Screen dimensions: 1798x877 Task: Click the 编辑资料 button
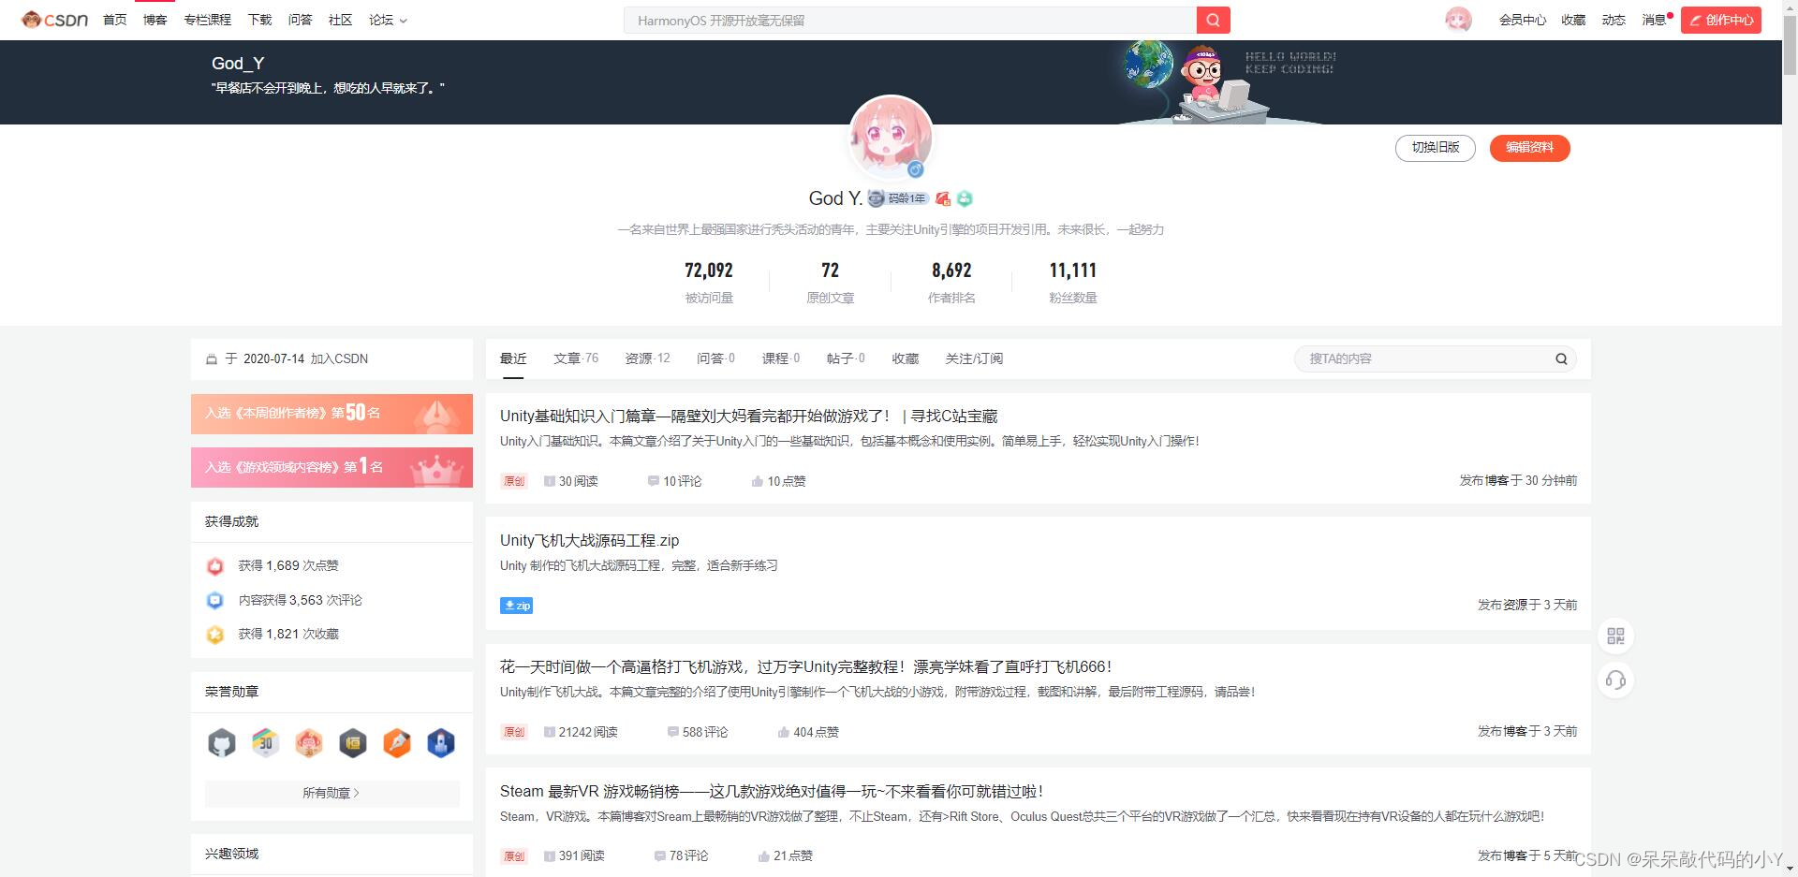[x=1529, y=148]
